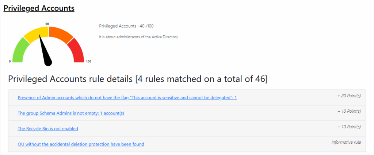Expand the Admin accounts delegation flag rule
Screen dimensions: 374x155
coord(127,98)
